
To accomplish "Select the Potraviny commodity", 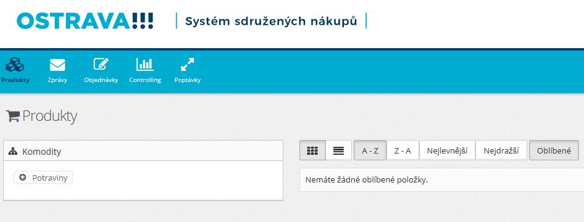I will pyautogui.click(x=49, y=178).
